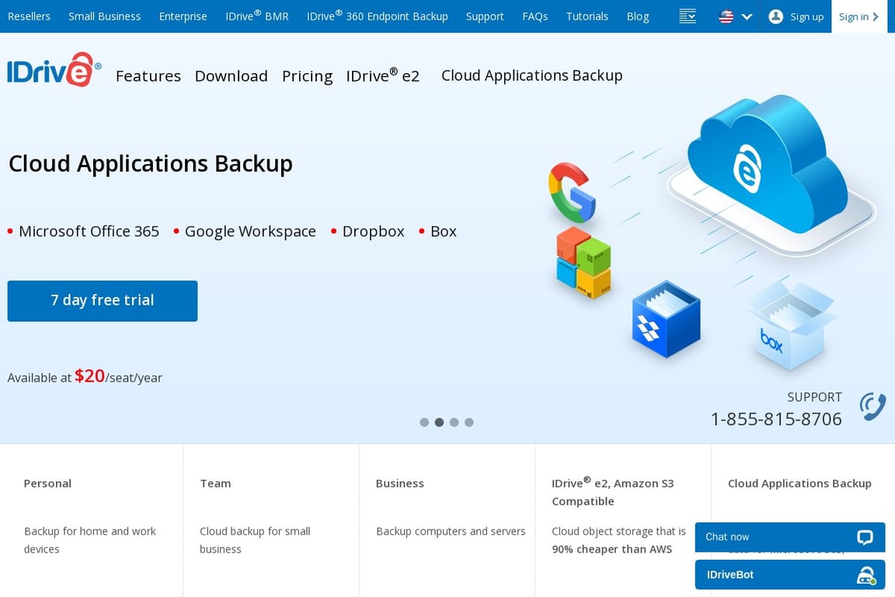Click the IDrive logo
The image size is (895, 597).
[x=54, y=70]
